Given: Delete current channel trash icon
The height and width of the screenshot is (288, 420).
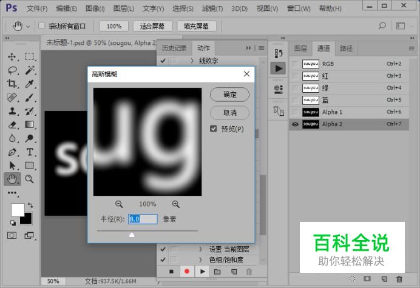Looking at the screenshot, I should (399, 279).
